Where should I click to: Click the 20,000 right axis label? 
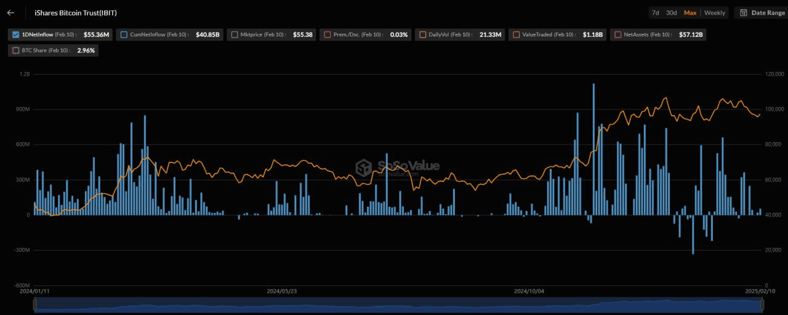pyautogui.click(x=773, y=250)
